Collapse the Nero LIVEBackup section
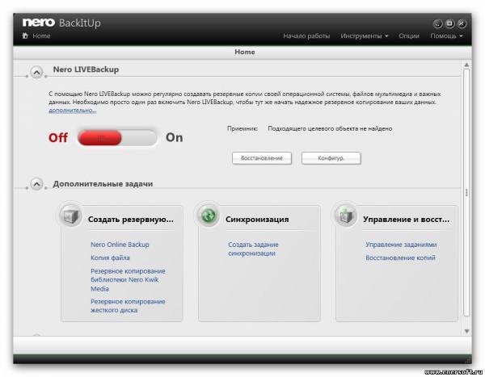The height and width of the screenshot is (377, 485). click(36, 73)
